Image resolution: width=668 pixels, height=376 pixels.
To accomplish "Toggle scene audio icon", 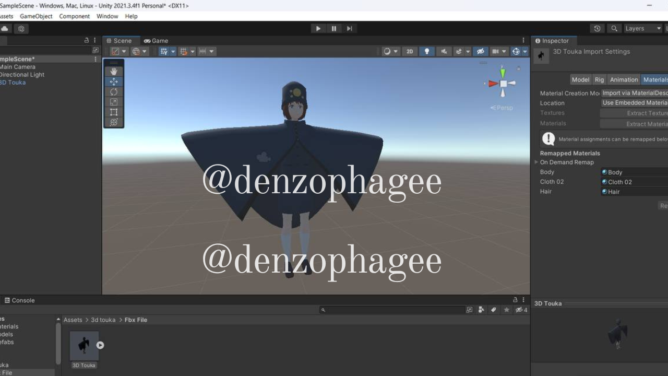I will tap(444, 51).
